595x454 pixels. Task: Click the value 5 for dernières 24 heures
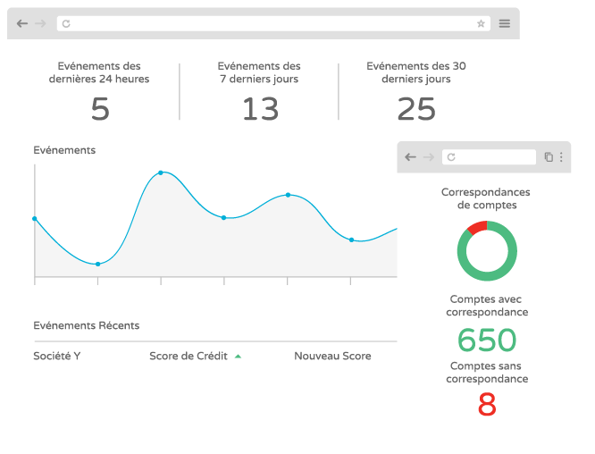100,109
